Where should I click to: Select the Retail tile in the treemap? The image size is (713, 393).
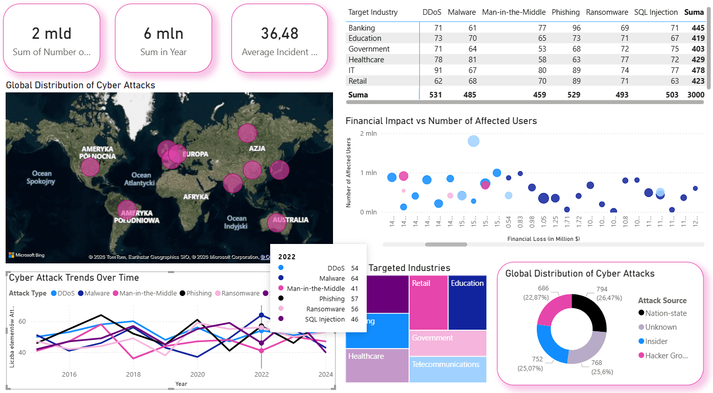click(429, 303)
